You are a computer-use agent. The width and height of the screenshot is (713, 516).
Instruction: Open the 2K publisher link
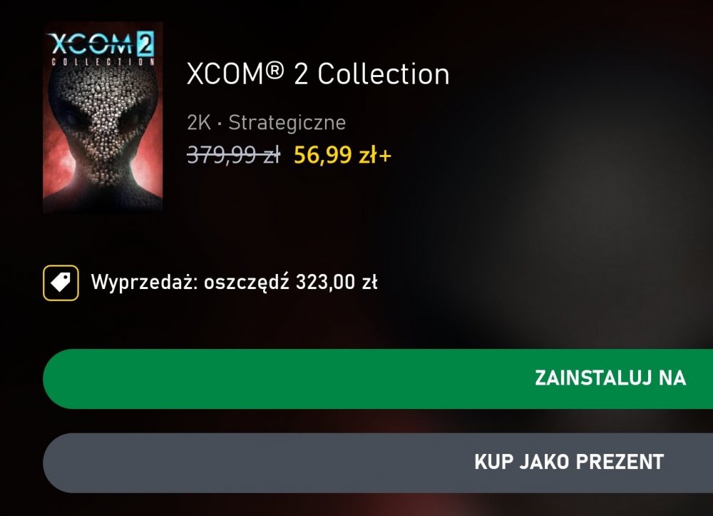(199, 123)
